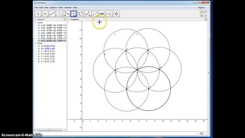Click point C on the drawing
This screenshot has width=245, height=138.
pyautogui.click(x=148, y=50)
